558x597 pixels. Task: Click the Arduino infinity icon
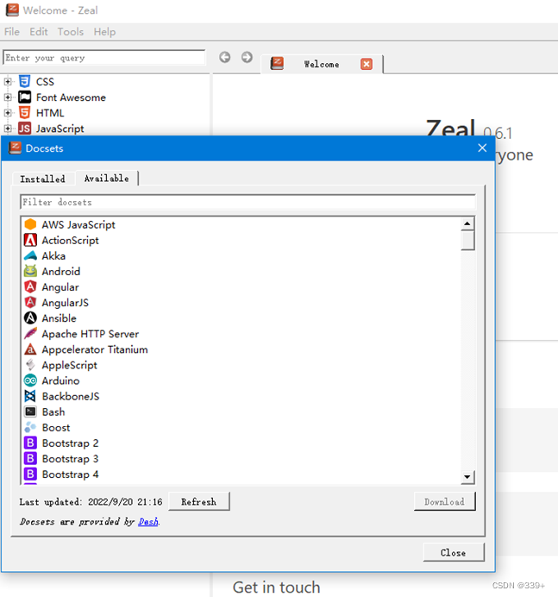pyautogui.click(x=30, y=380)
